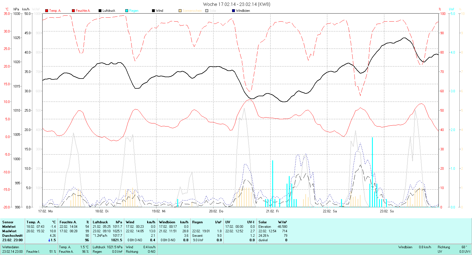
Task: Click the '%' unit label above the right axis
Action: point(440,9)
